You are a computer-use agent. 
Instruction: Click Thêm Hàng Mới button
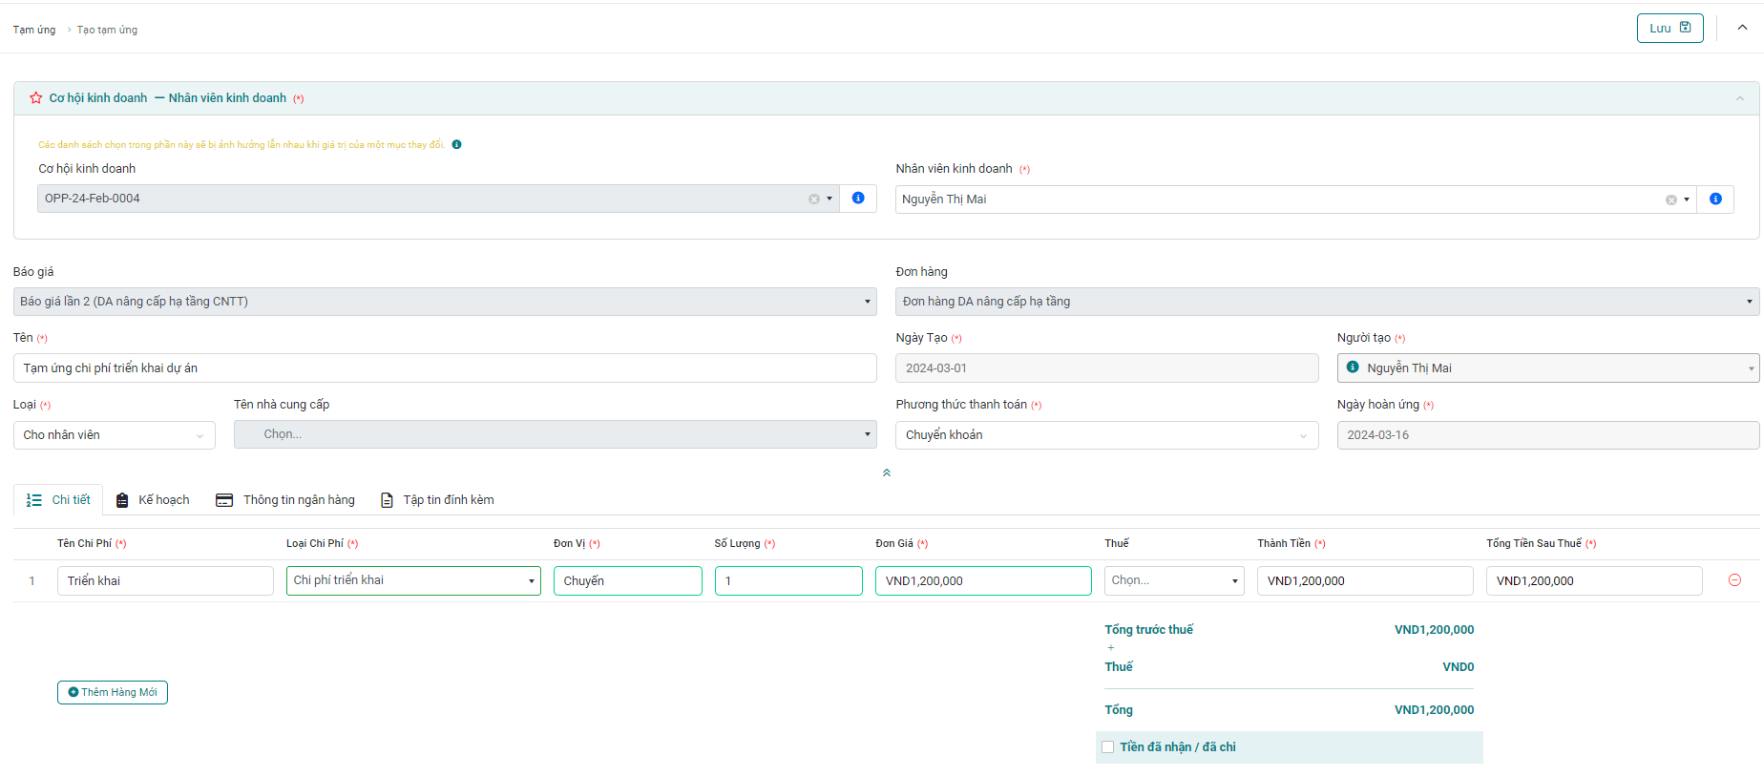point(113,692)
